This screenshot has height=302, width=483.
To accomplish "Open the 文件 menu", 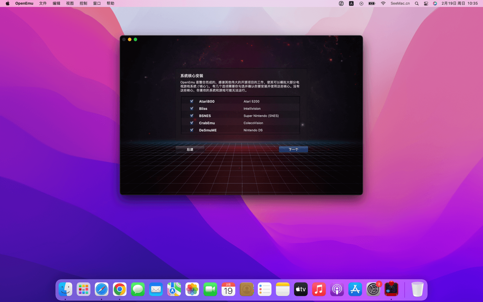I will pos(43,3).
